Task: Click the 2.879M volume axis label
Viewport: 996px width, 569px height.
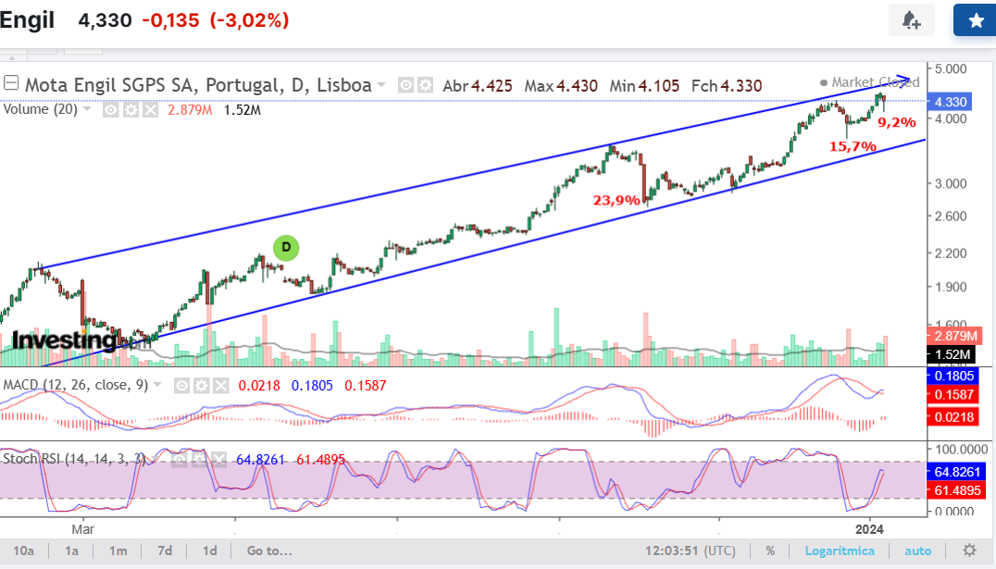Action: [x=955, y=335]
